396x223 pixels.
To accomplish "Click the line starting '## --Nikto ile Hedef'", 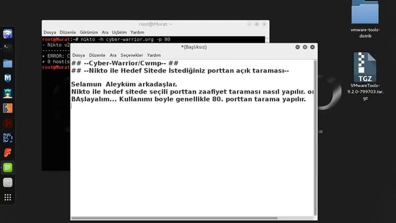I will coord(180,71).
